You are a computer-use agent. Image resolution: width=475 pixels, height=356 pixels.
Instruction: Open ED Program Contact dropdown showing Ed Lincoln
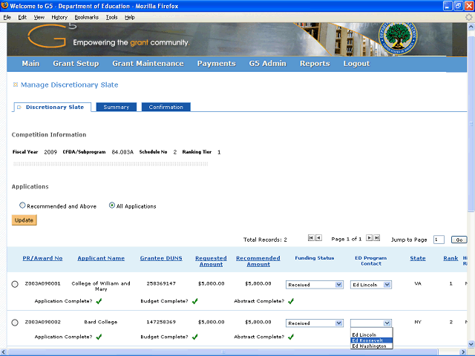pos(370,284)
